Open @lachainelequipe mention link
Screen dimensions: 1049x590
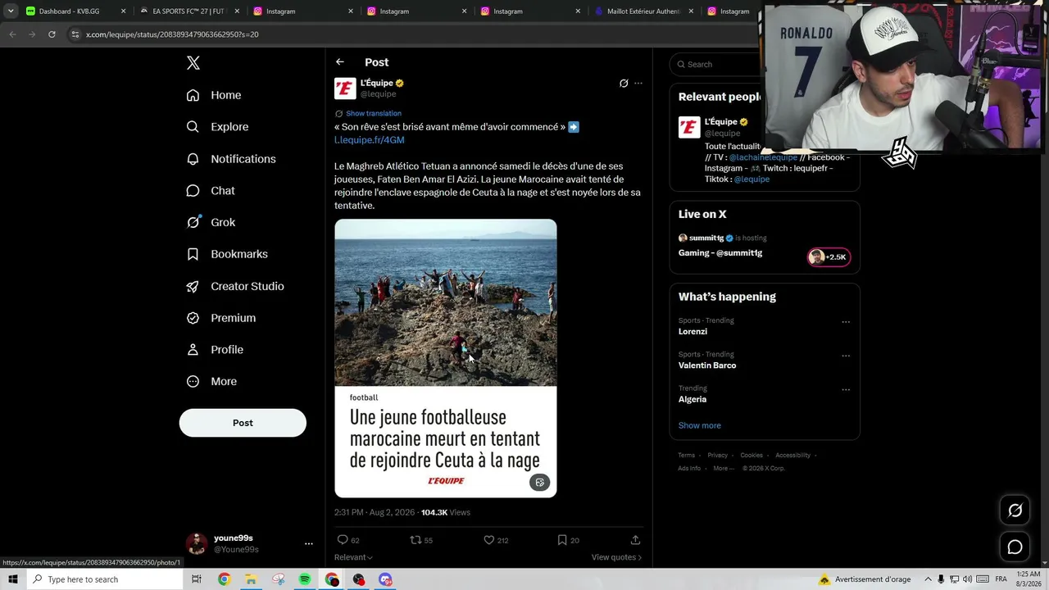(763, 157)
